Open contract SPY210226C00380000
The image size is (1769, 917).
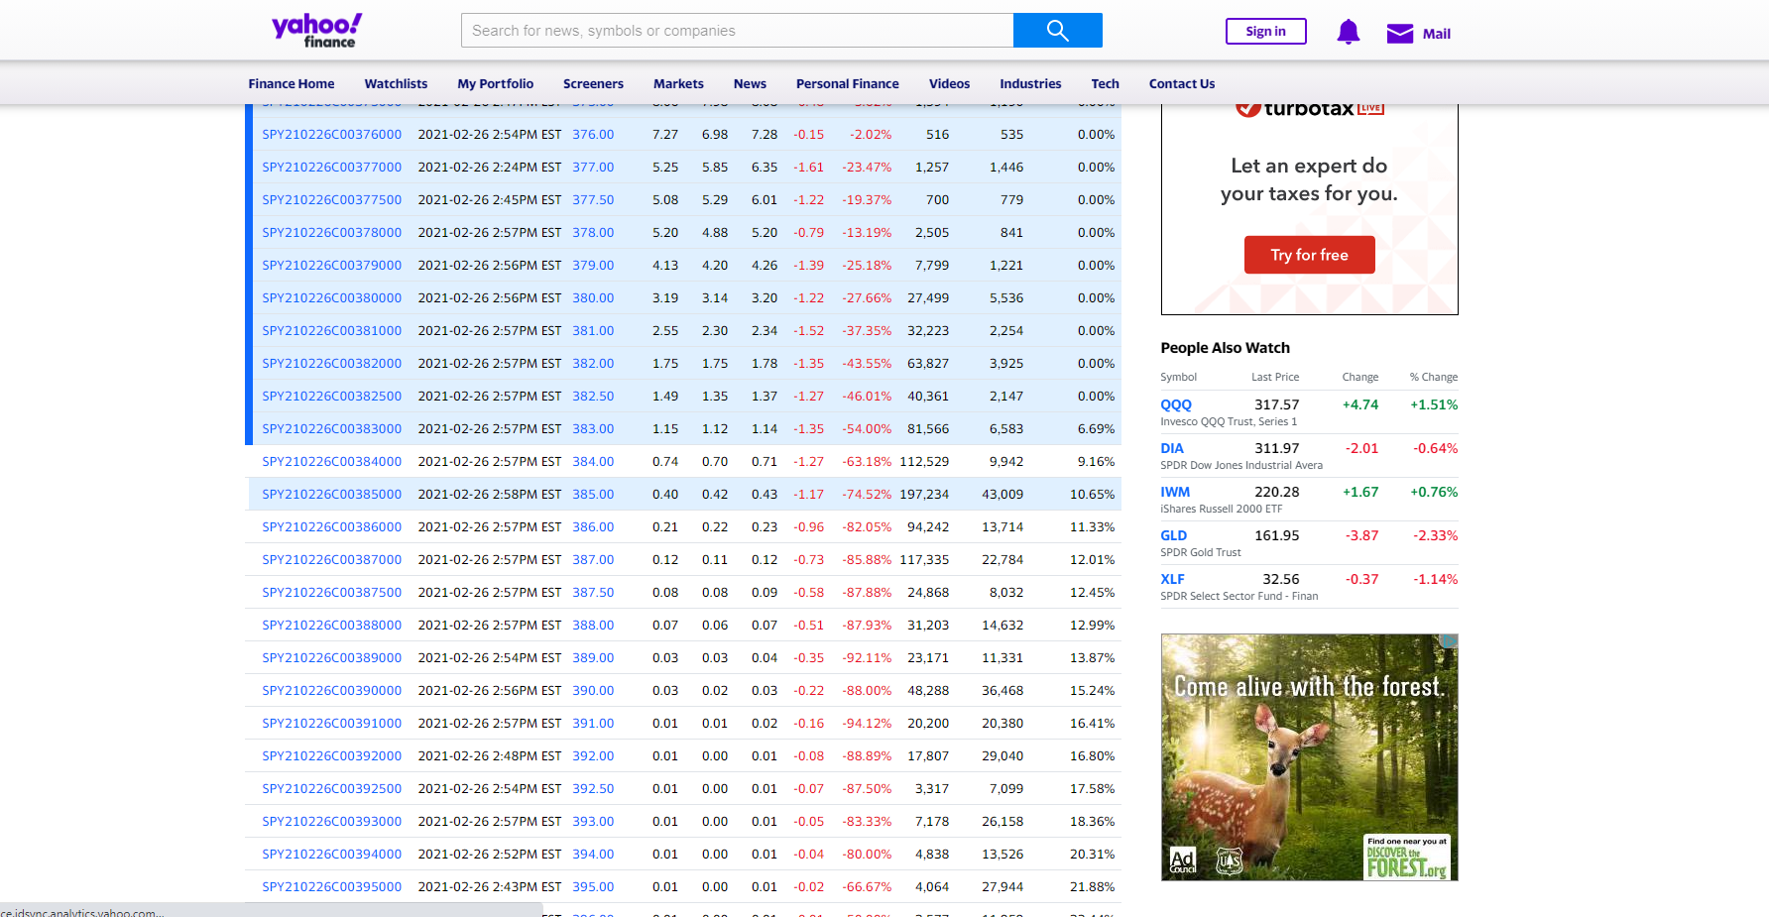[x=331, y=298]
